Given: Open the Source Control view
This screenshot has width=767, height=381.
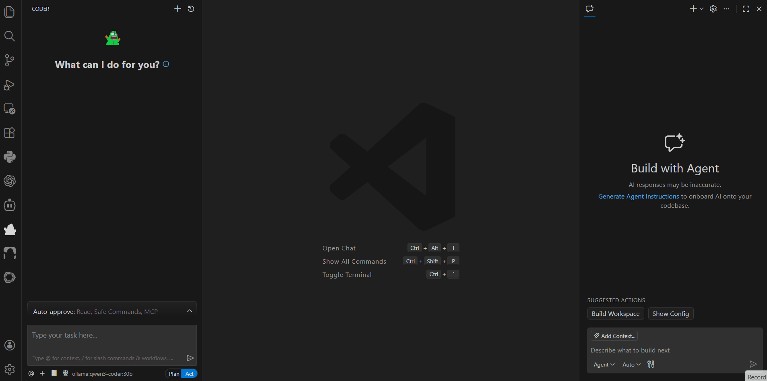Looking at the screenshot, I should 10,60.
